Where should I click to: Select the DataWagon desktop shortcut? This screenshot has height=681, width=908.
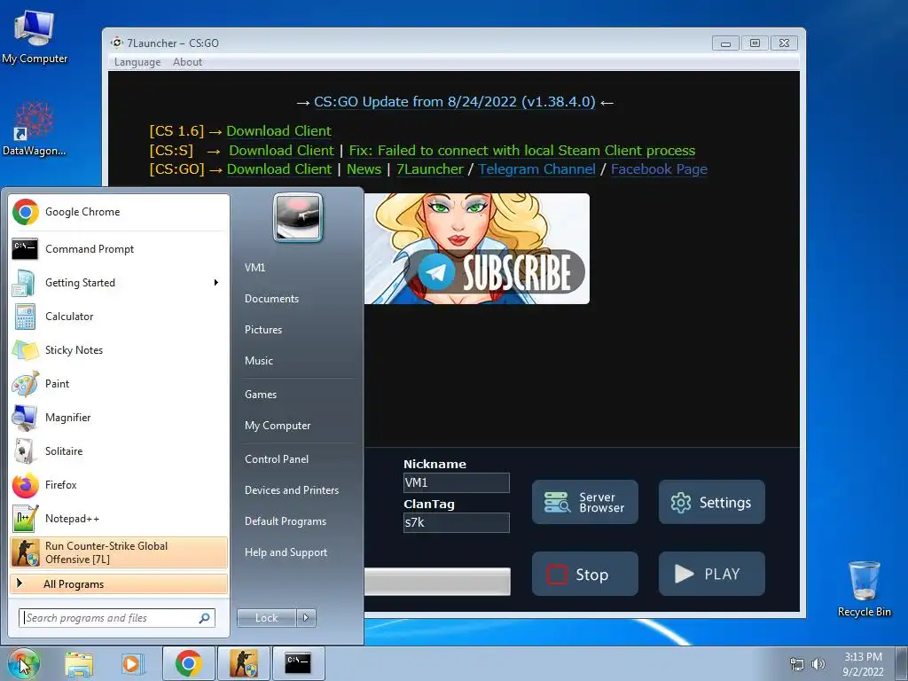(x=35, y=129)
